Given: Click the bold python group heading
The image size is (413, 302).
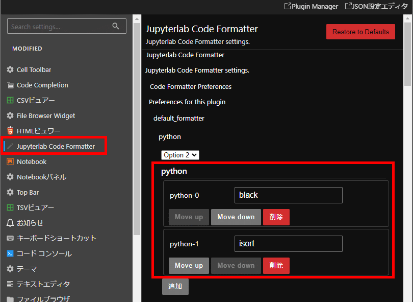Looking at the screenshot, I should pyautogui.click(x=174, y=171).
